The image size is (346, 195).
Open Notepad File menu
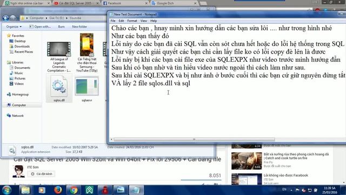(x=113, y=21)
